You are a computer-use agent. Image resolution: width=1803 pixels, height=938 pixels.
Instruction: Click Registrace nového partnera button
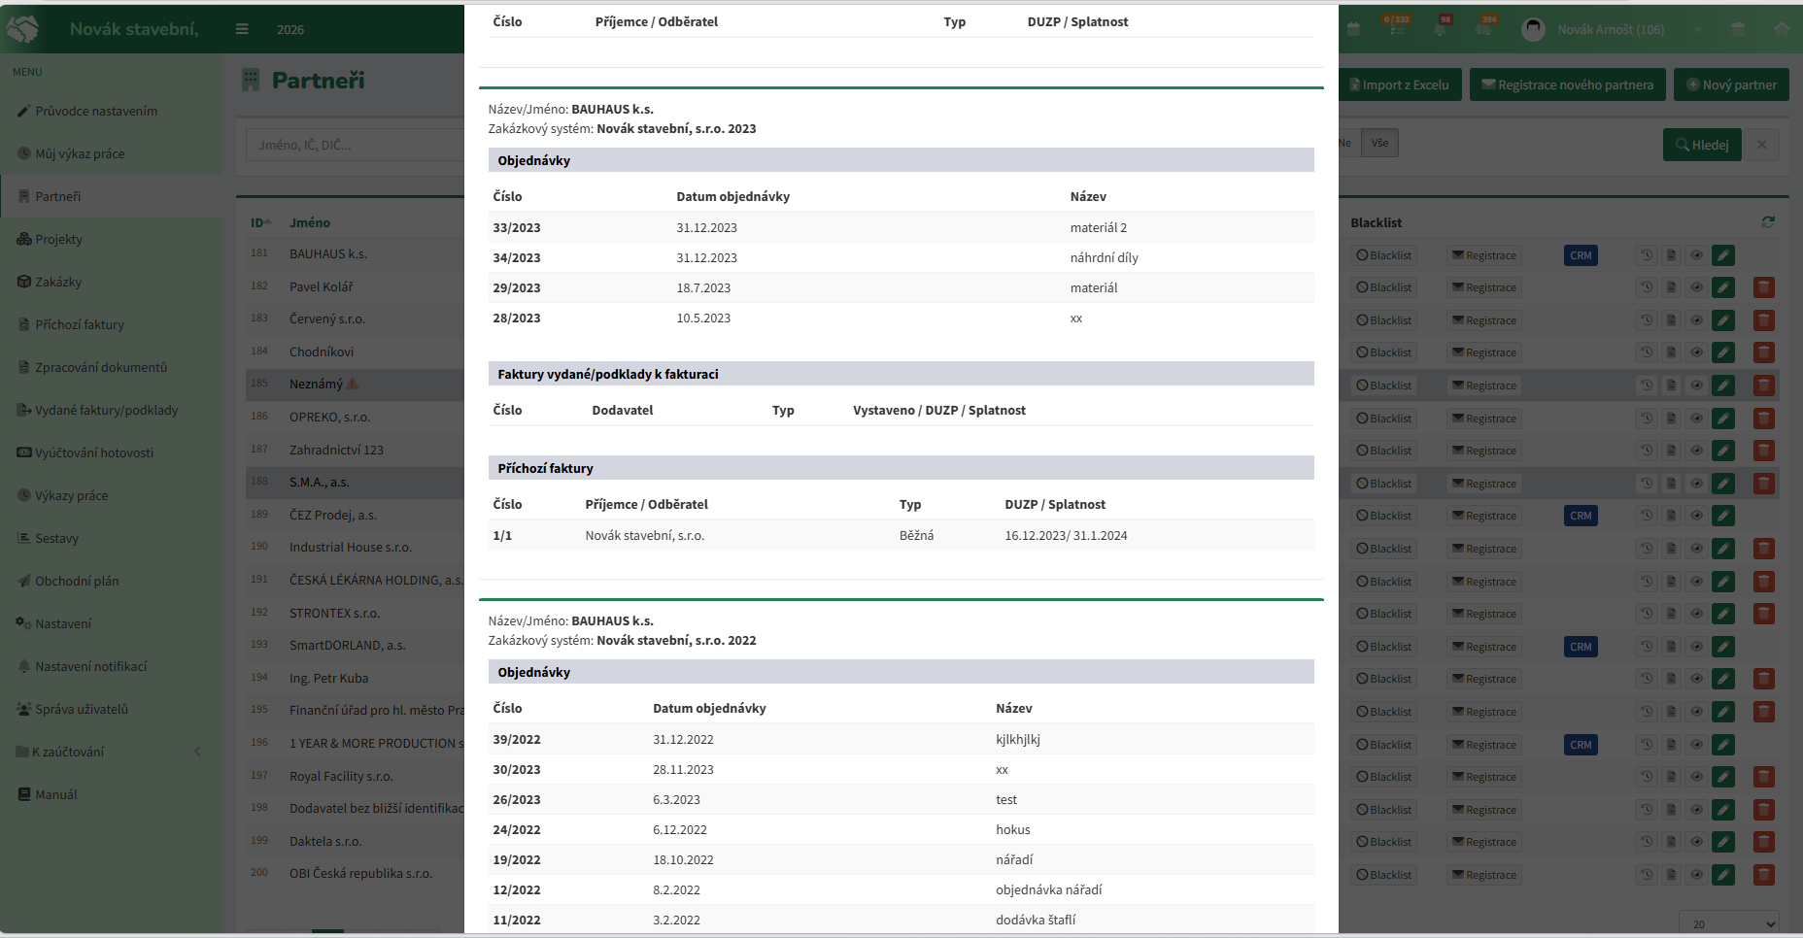[x=1567, y=84]
